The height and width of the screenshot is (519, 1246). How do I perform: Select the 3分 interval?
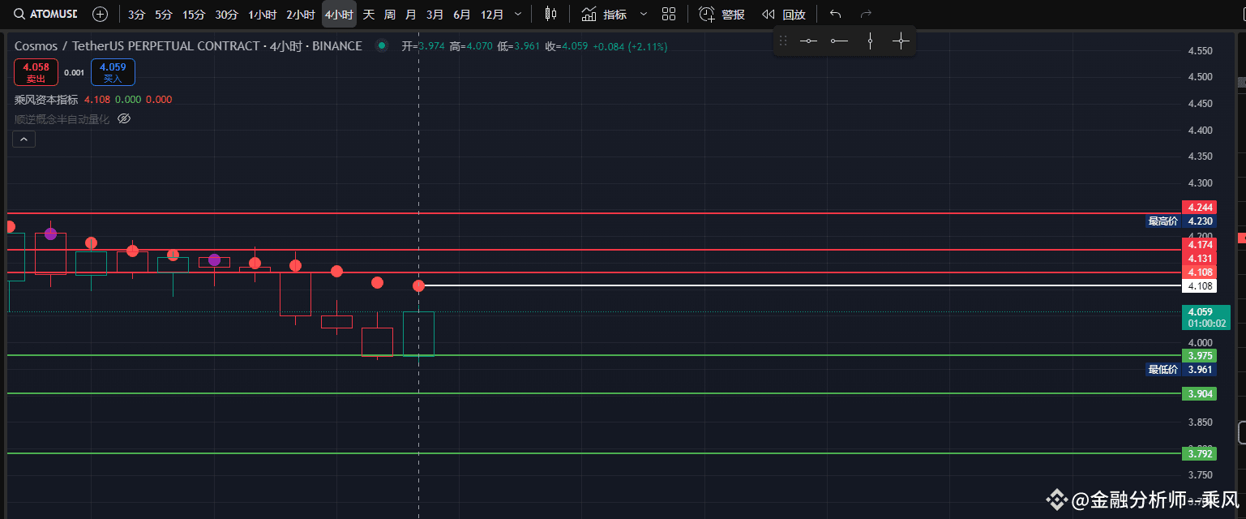click(136, 15)
